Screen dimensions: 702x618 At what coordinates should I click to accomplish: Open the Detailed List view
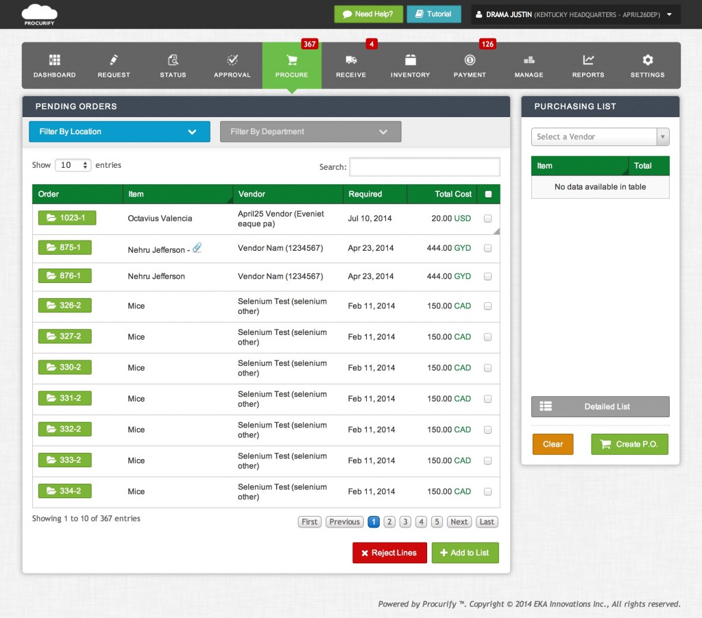601,406
